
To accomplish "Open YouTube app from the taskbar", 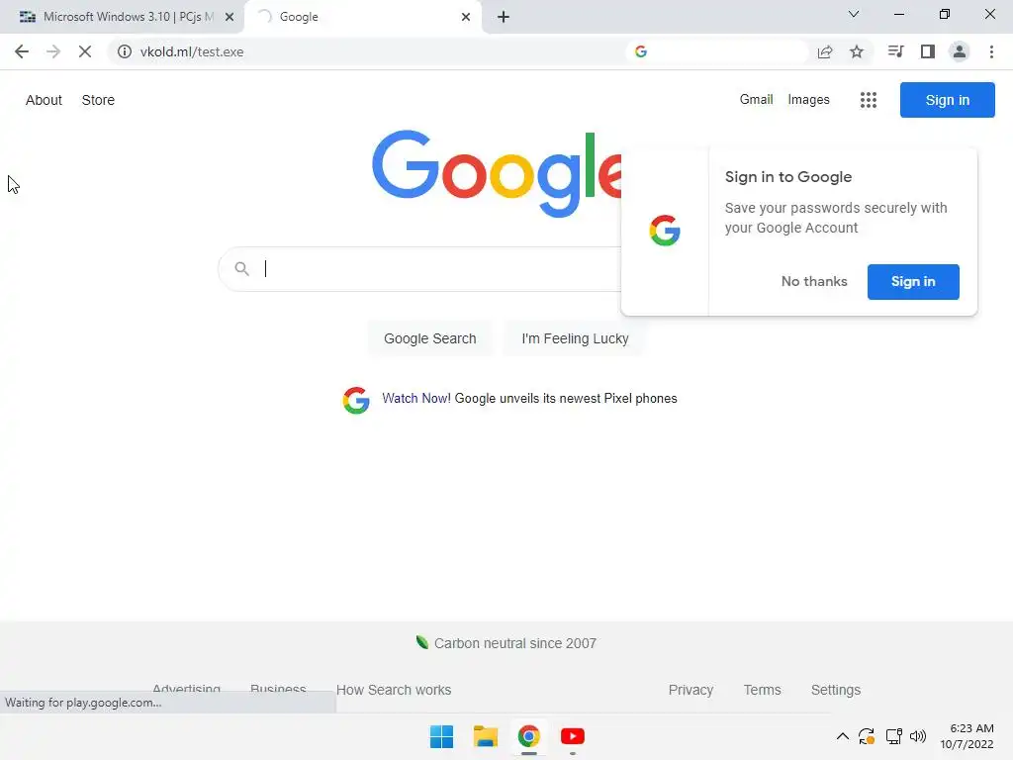I will 573,736.
